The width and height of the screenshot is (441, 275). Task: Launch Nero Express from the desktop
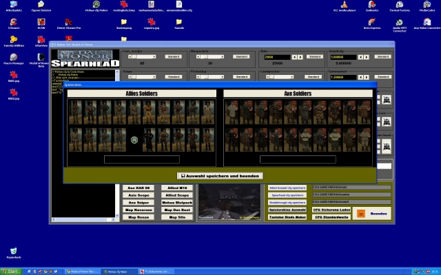pos(372,24)
